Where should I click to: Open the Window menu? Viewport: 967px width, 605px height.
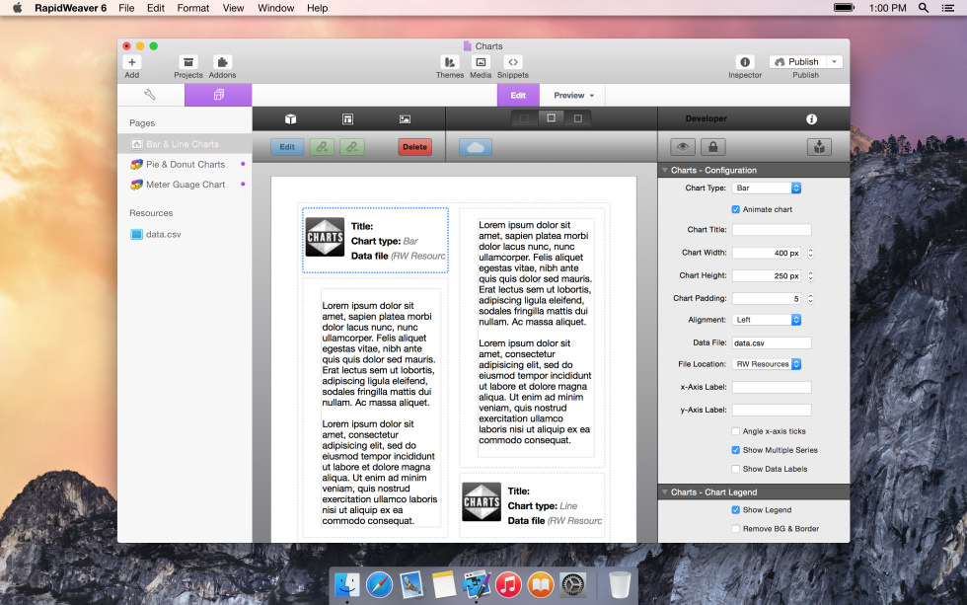click(275, 8)
